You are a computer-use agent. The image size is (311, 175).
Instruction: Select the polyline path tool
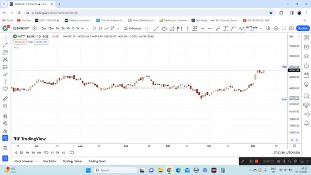pos(241,29)
